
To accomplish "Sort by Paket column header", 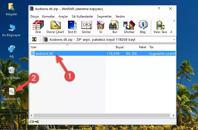I will pos(136,47).
